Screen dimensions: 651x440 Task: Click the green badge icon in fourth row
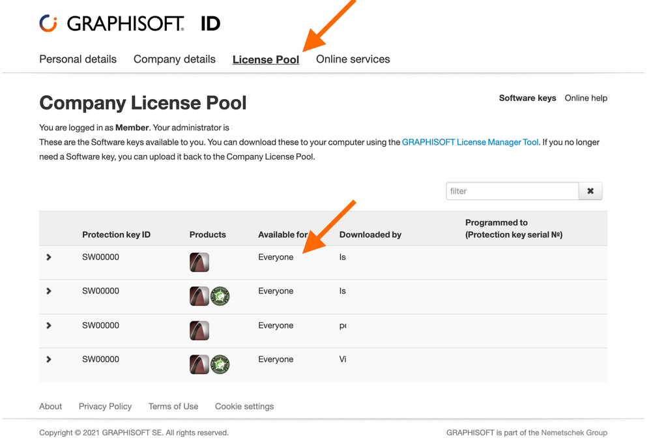(220, 364)
